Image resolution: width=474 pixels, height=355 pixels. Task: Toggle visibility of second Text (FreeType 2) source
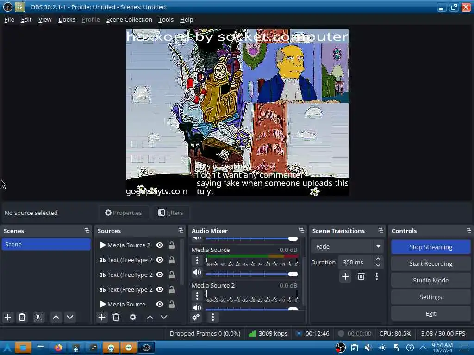160,275
